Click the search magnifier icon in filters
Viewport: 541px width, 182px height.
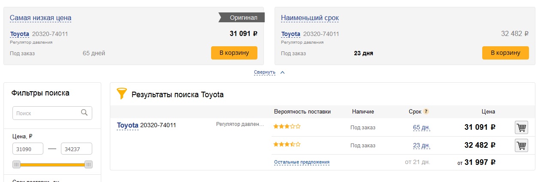[x=85, y=113]
